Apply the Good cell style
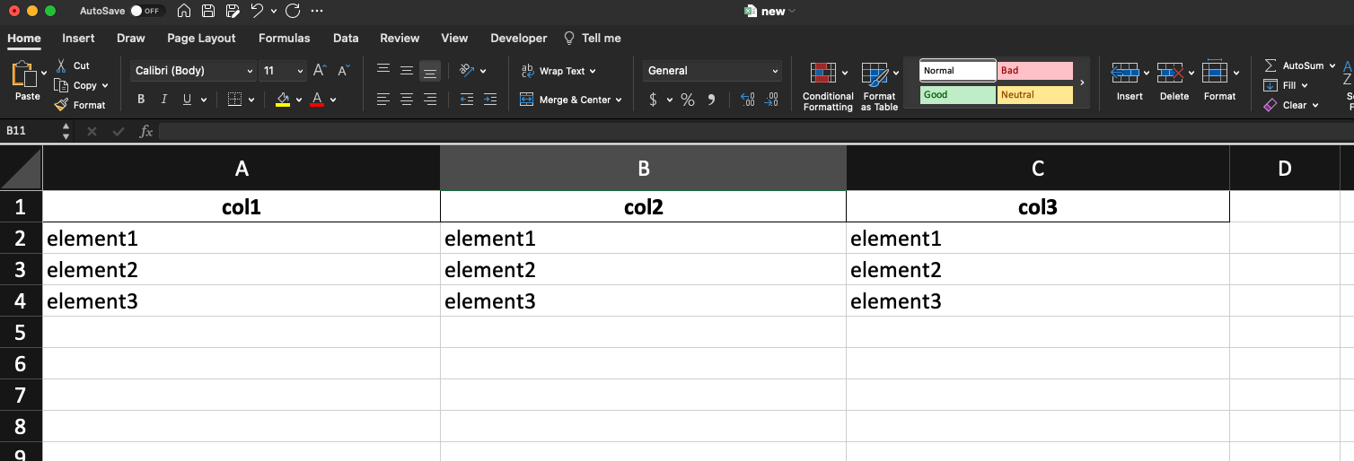This screenshot has height=461, width=1354. [958, 94]
